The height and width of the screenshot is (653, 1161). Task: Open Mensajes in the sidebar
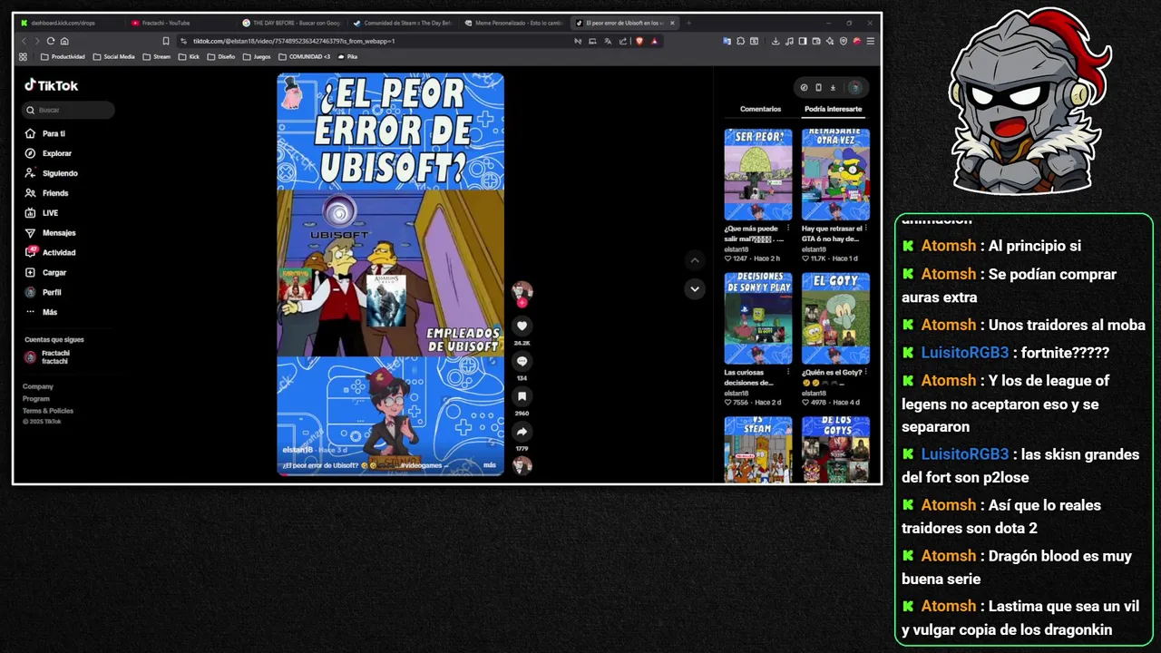(x=51, y=233)
